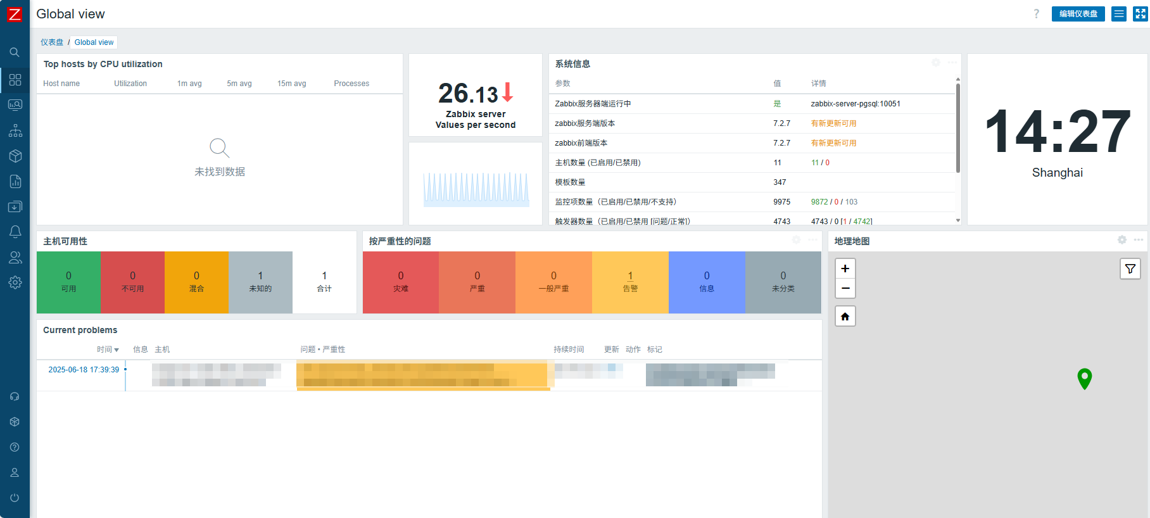Zoom out on the geomap
1150x518 pixels.
(845, 288)
